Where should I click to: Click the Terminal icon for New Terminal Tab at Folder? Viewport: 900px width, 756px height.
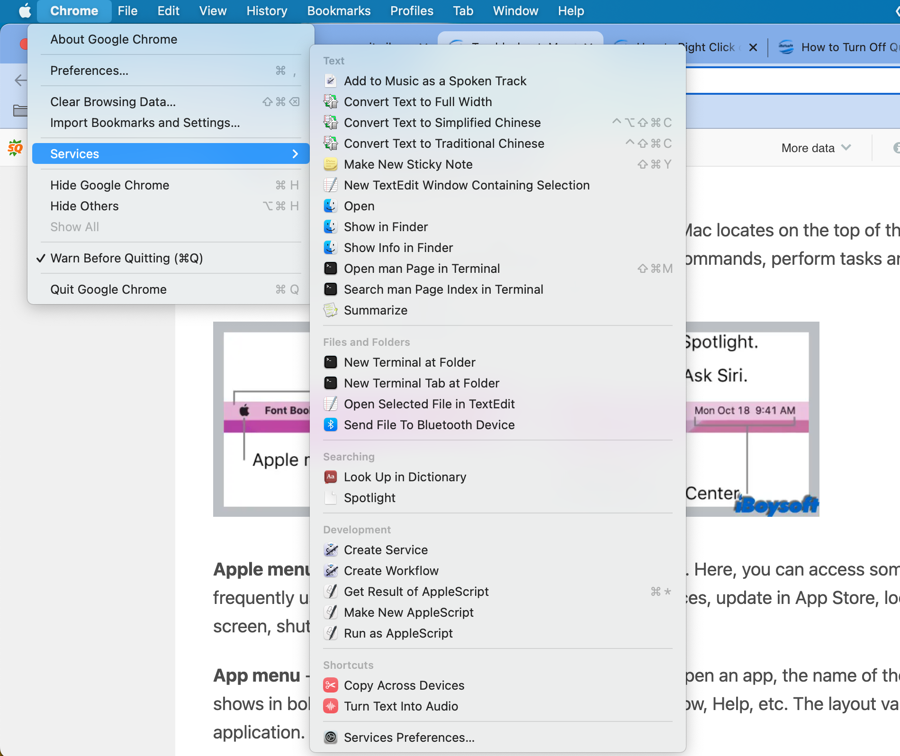330,383
